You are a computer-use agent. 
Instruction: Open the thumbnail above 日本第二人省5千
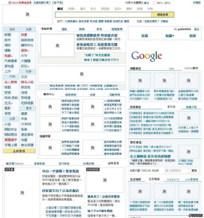coord(189,118)
